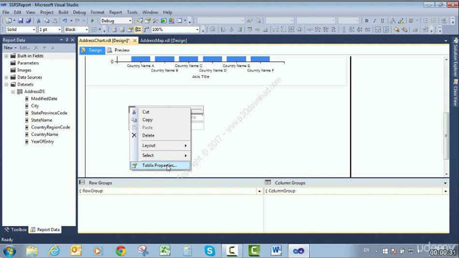Select the Parameters folder
The image size is (459, 258).
[x=28, y=63]
